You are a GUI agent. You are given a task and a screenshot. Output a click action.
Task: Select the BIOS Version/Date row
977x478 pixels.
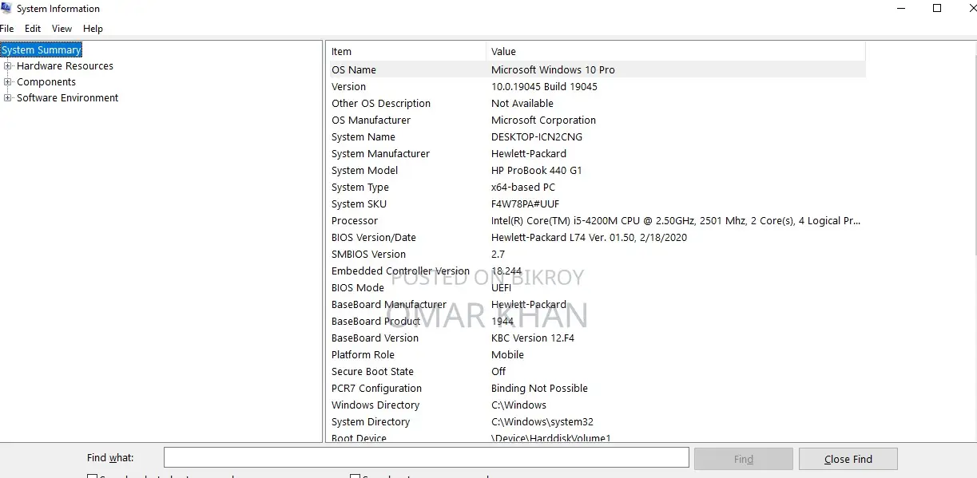598,238
